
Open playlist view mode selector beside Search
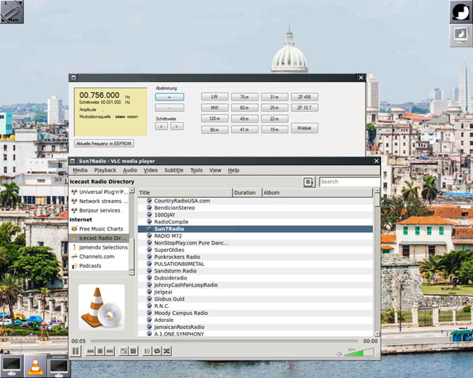(x=309, y=182)
